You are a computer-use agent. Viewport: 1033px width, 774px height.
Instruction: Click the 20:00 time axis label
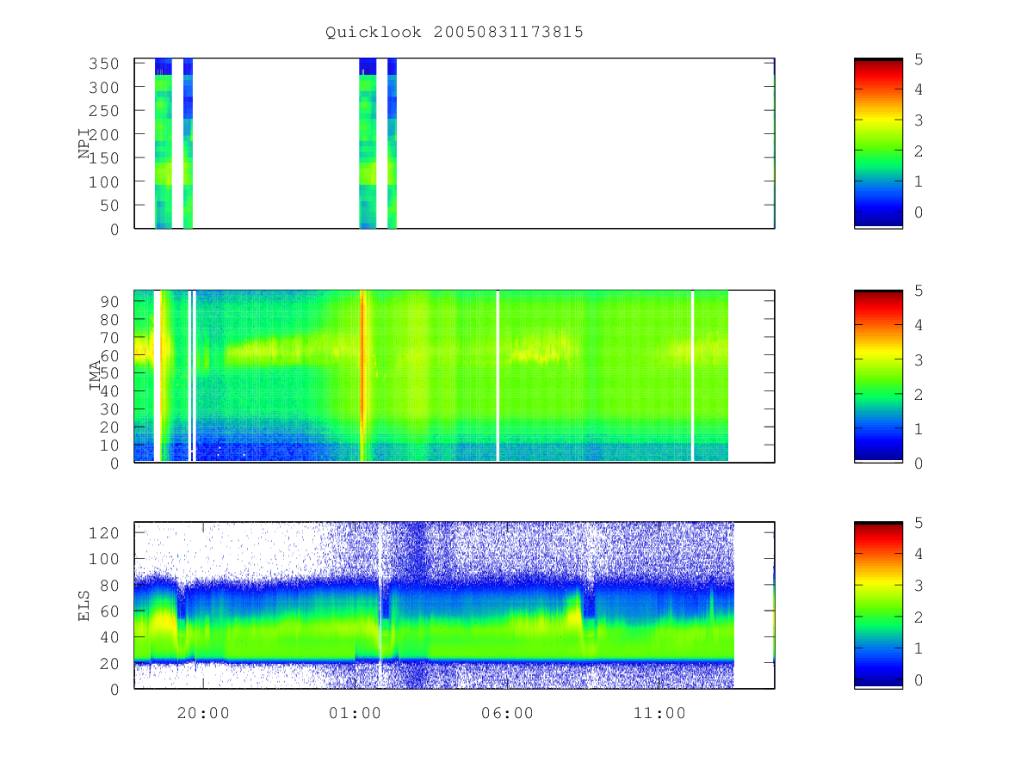203,713
